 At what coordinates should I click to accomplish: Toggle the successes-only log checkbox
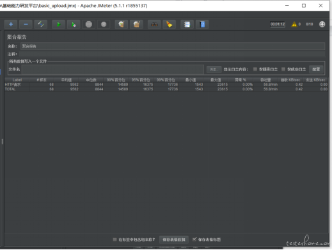(283, 69)
